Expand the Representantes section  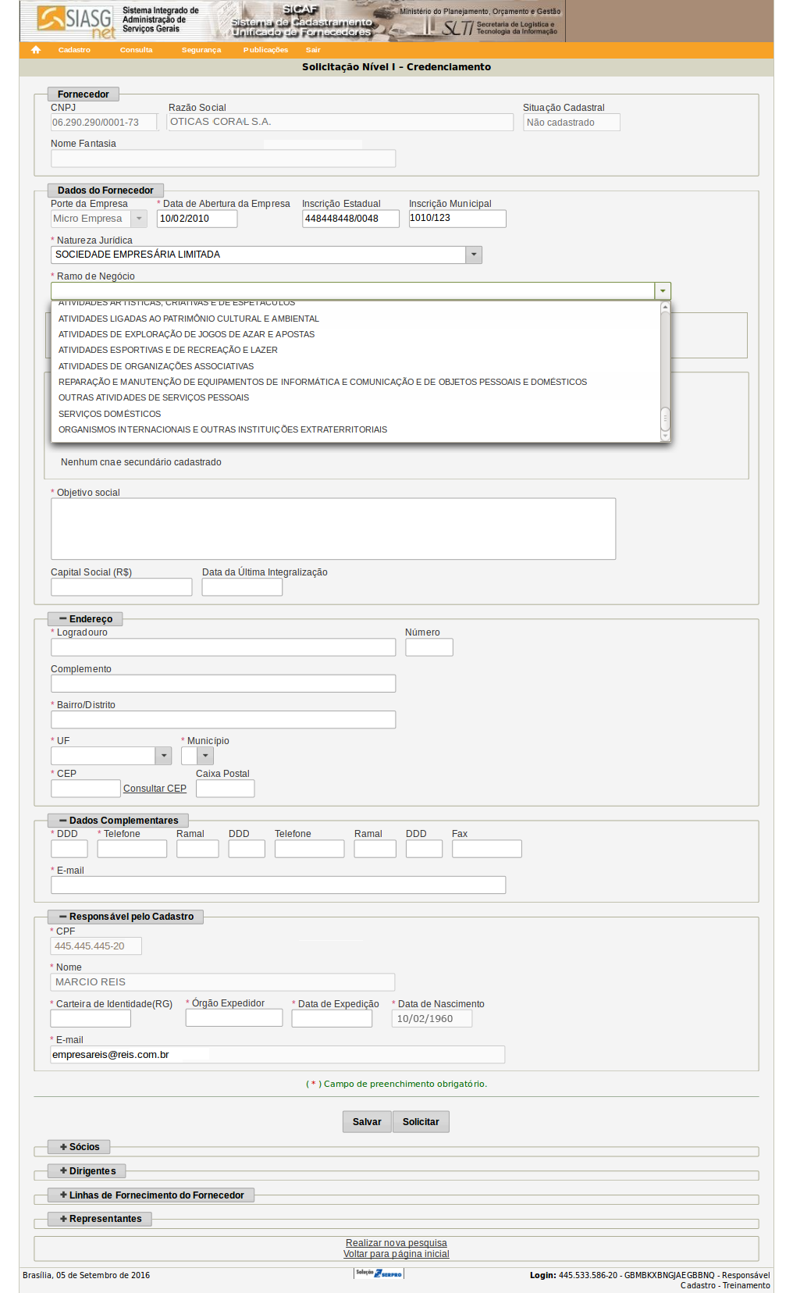(x=100, y=1219)
